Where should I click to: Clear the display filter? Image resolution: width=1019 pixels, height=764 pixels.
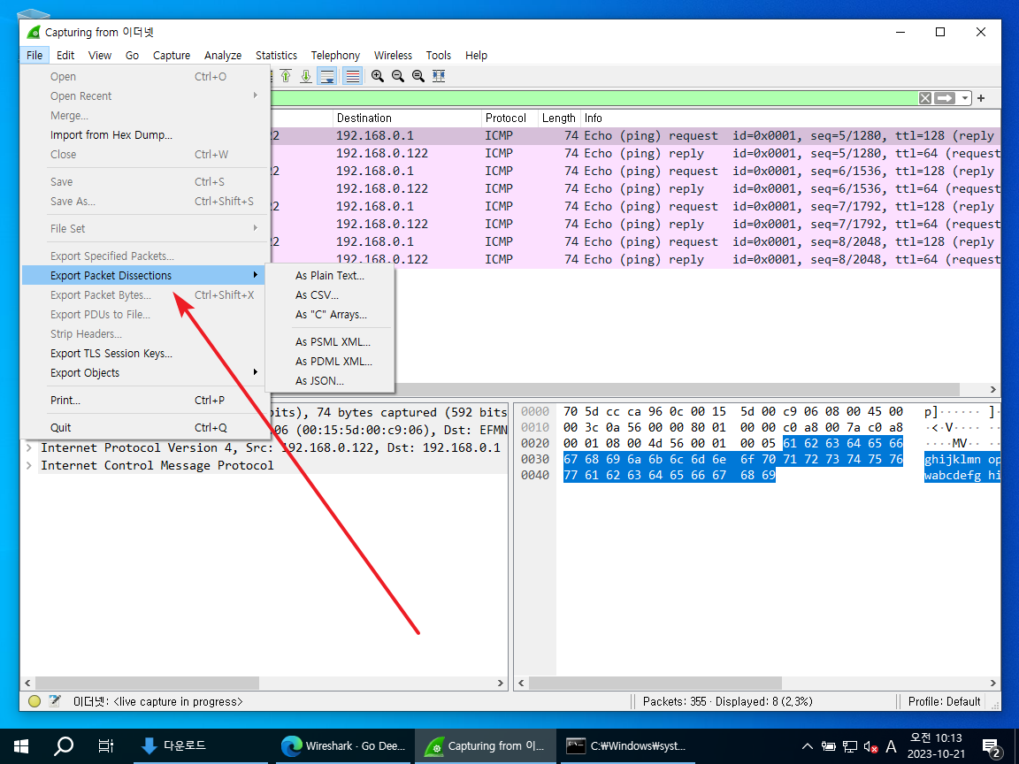[x=925, y=98]
